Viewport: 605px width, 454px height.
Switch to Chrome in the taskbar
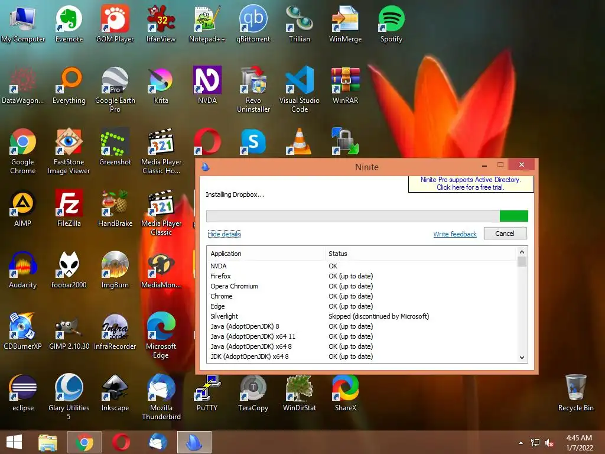[x=84, y=442]
